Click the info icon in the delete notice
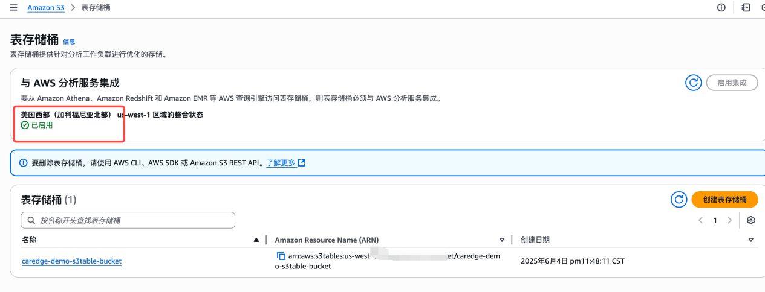 point(24,163)
